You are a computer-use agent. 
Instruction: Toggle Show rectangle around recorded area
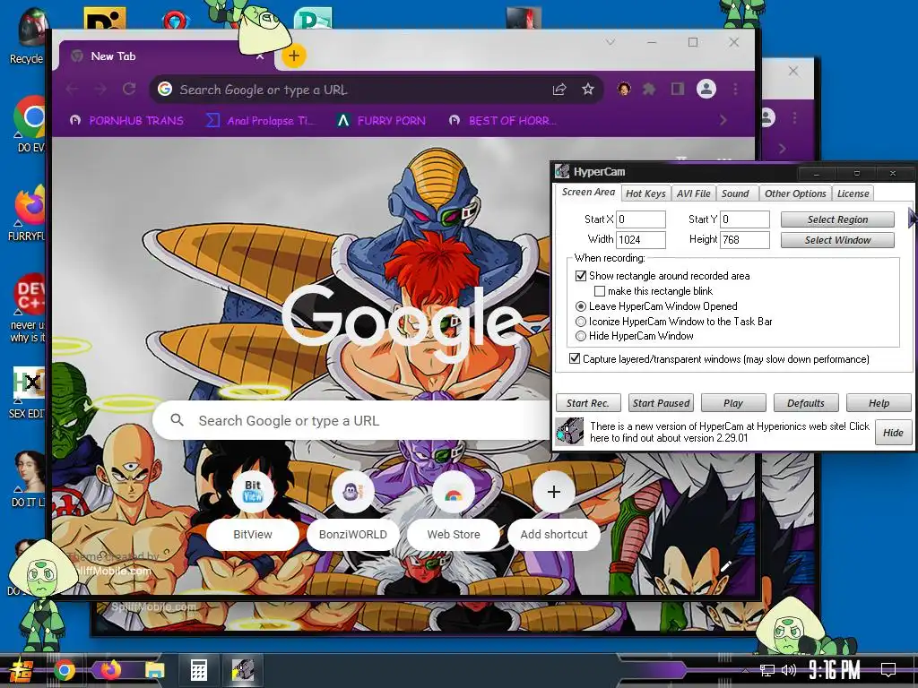[x=581, y=276]
